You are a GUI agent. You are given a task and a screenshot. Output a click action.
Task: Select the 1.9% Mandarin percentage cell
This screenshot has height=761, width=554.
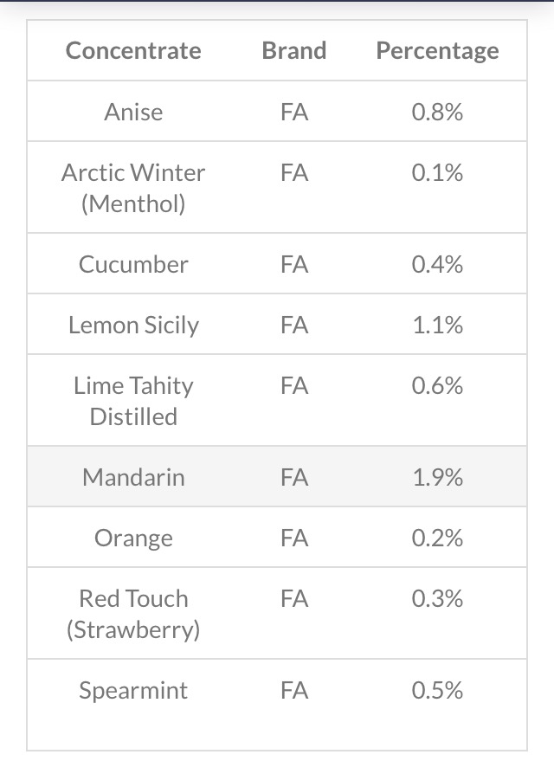tap(437, 477)
